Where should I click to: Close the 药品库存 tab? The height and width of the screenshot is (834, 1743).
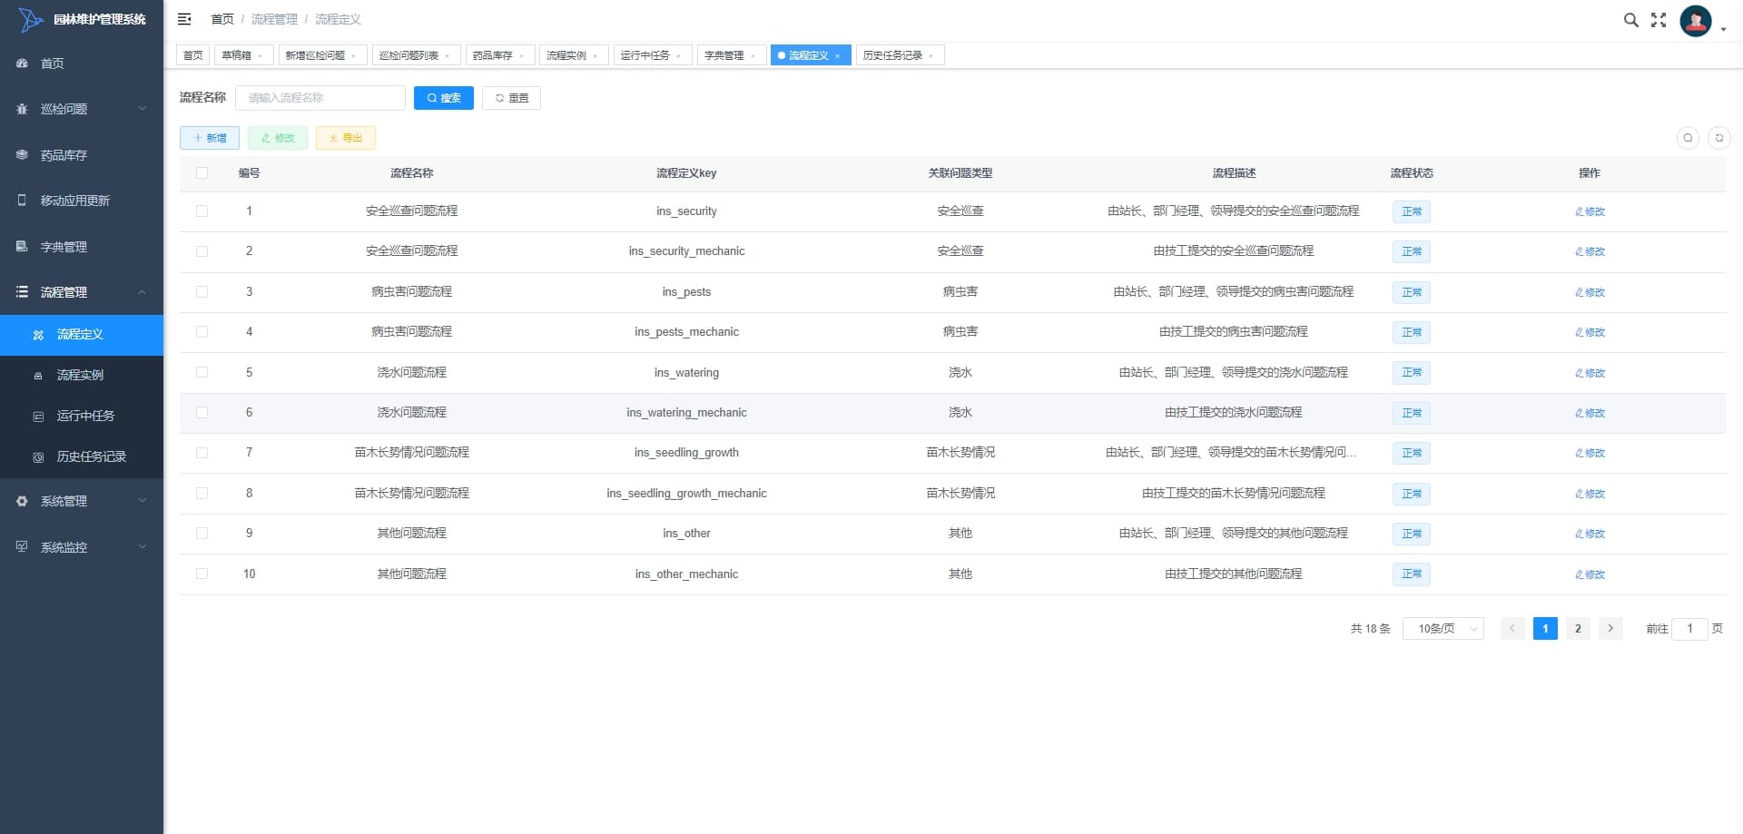point(521,56)
